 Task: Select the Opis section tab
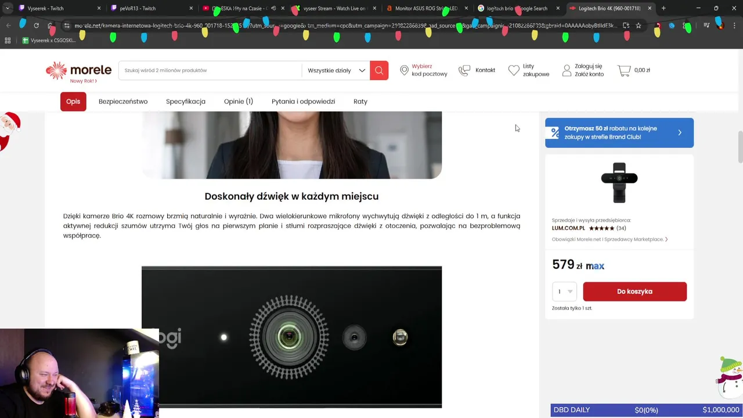pyautogui.click(x=73, y=102)
